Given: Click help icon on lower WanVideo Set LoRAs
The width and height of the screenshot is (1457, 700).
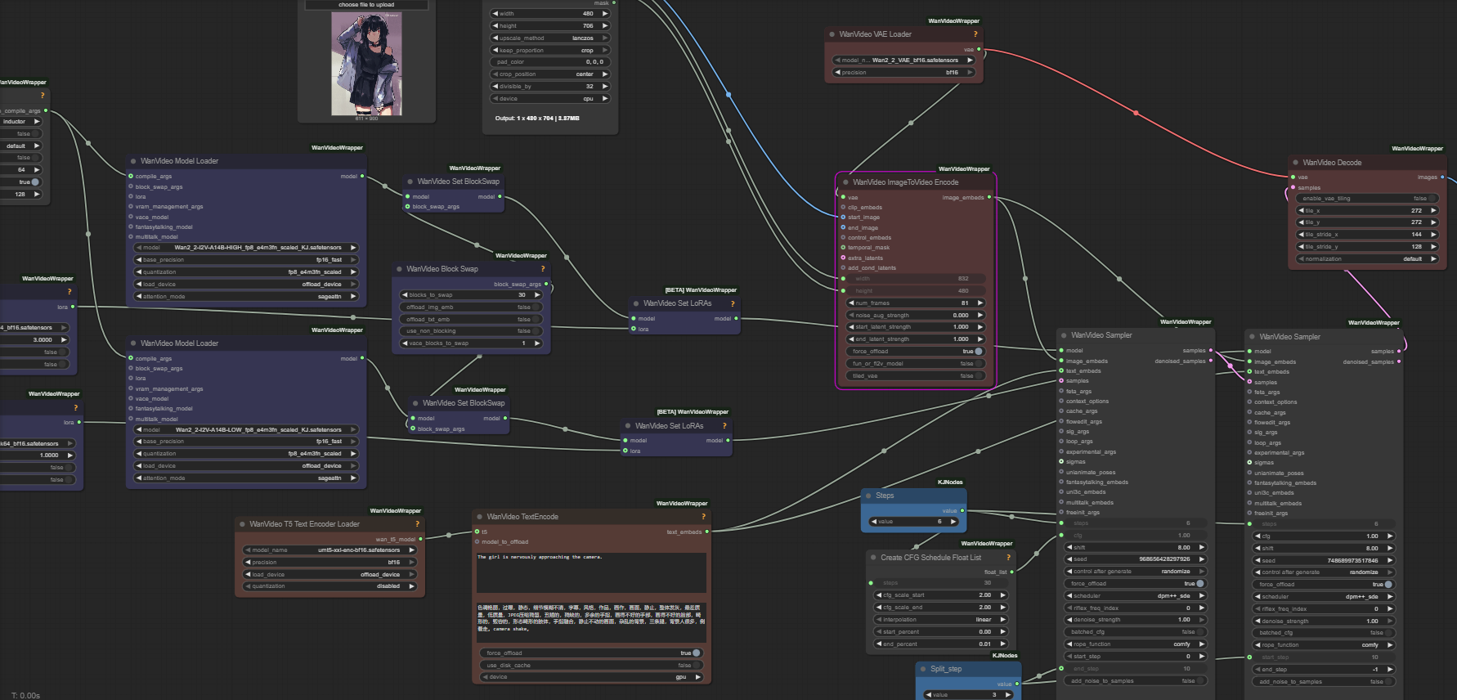Looking at the screenshot, I should (x=724, y=426).
